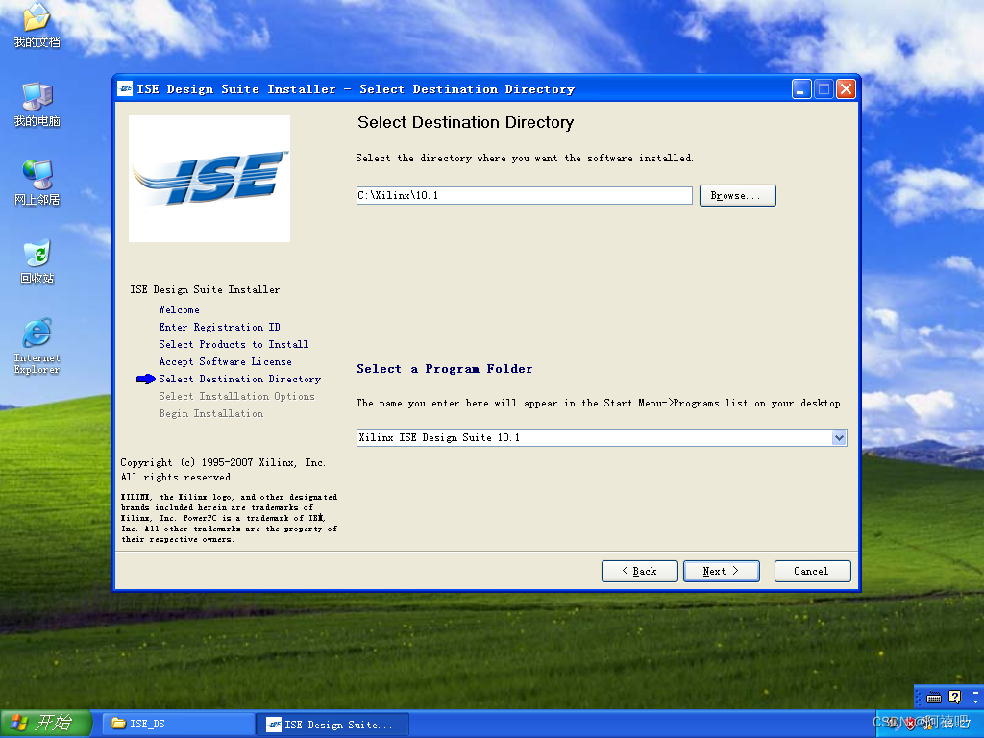The image size is (984, 738).
Task: Click the Select Installation Options step
Action: (x=236, y=396)
